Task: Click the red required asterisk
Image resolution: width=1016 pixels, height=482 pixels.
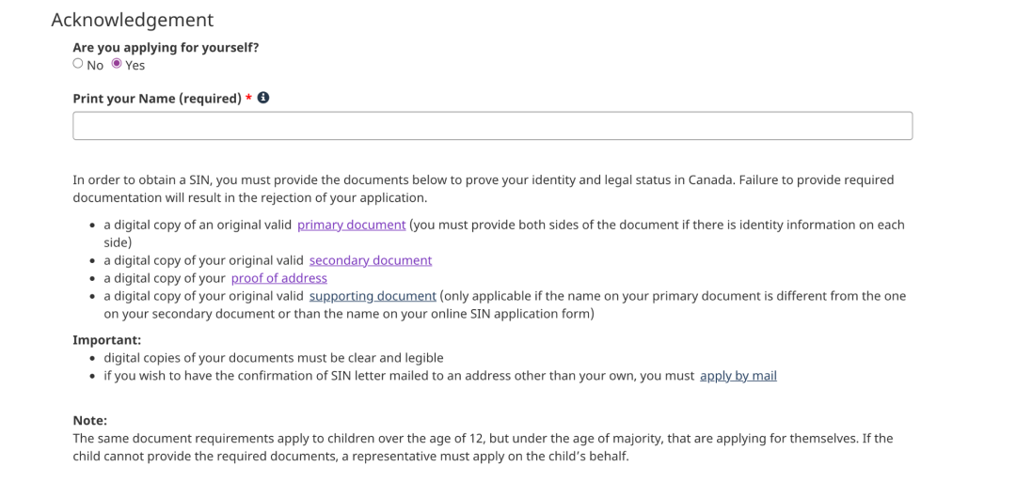Action: (249, 99)
